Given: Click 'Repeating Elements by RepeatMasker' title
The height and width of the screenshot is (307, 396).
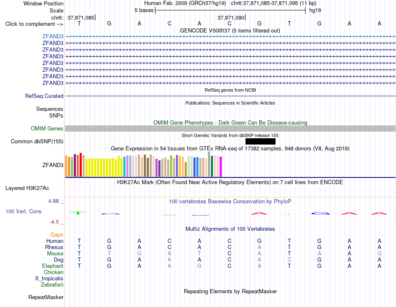Looking at the screenshot, I should [x=230, y=291].
